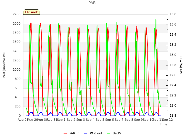
Task: Click the 13.2 right axis value
Action: pos(173,45)
